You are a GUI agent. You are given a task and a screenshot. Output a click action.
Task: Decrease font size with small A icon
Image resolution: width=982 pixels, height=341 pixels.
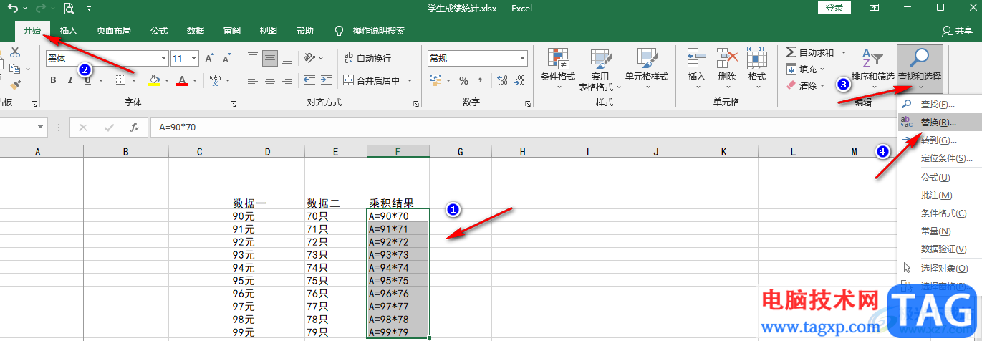coord(226,59)
